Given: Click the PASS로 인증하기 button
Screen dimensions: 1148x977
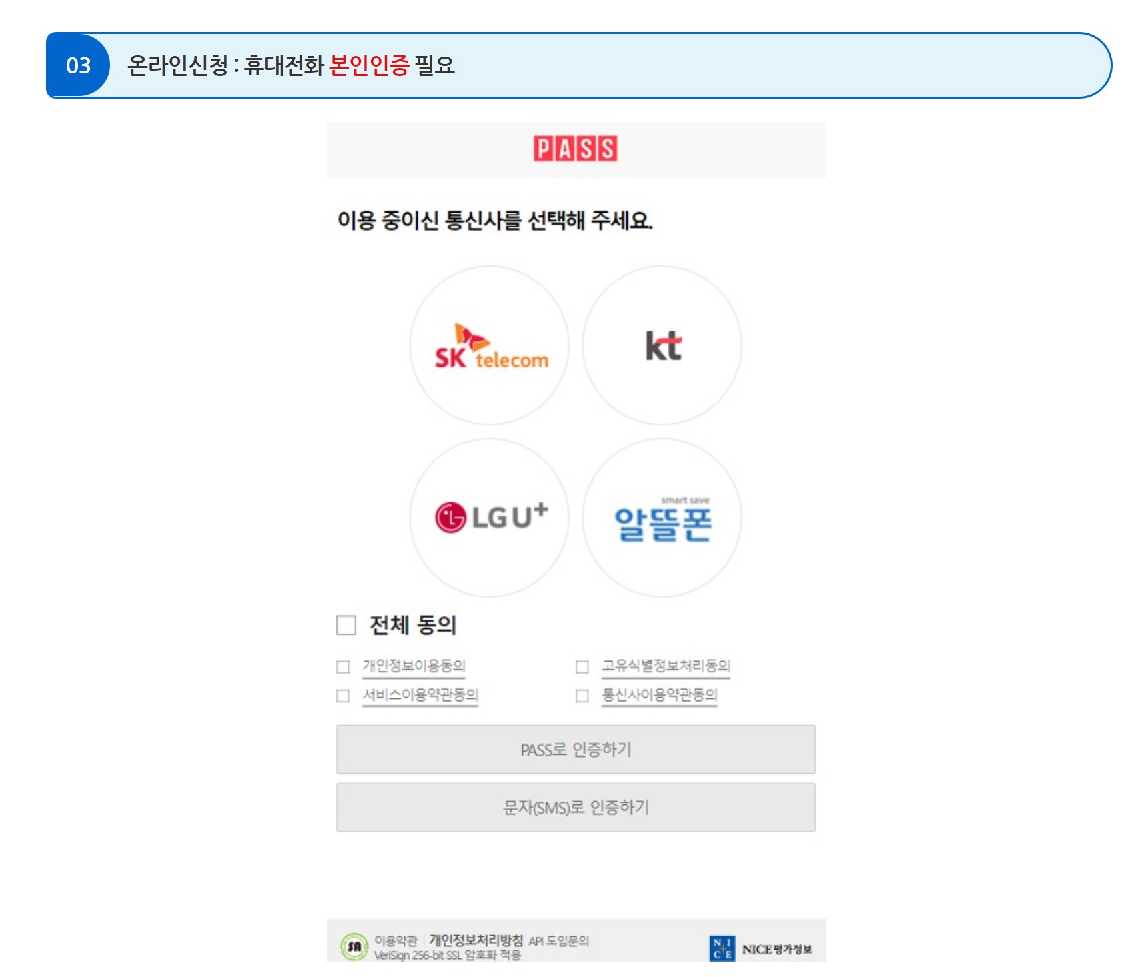Looking at the screenshot, I should coord(576,750).
